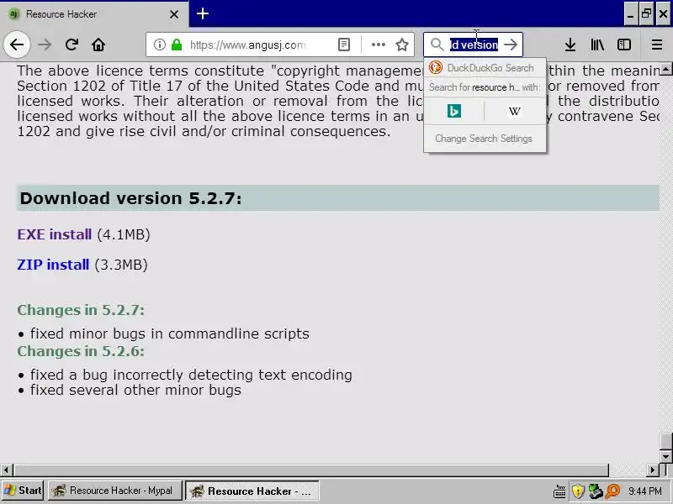Open a new browser tab
Screen dimensions: 673x504
coord(203,13)
